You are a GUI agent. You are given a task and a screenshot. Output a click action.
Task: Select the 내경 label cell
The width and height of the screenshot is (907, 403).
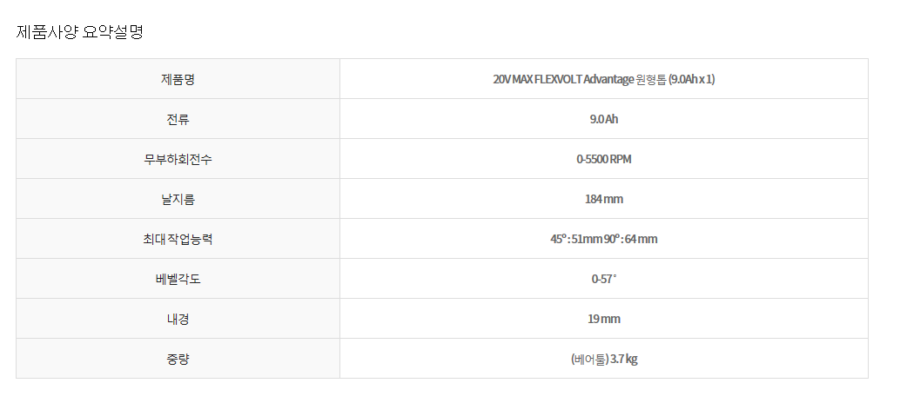point(178,319)
